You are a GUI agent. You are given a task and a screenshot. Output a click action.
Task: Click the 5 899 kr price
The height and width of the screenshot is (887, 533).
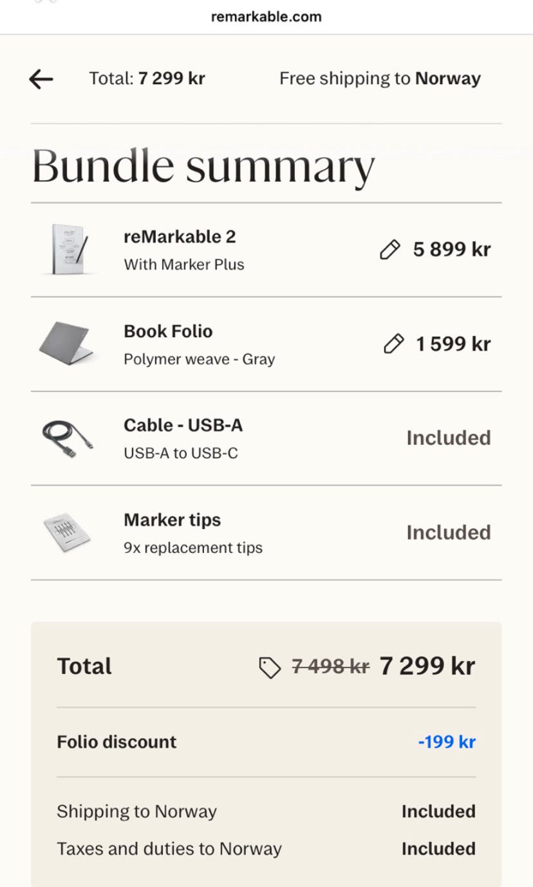point(452,250)
